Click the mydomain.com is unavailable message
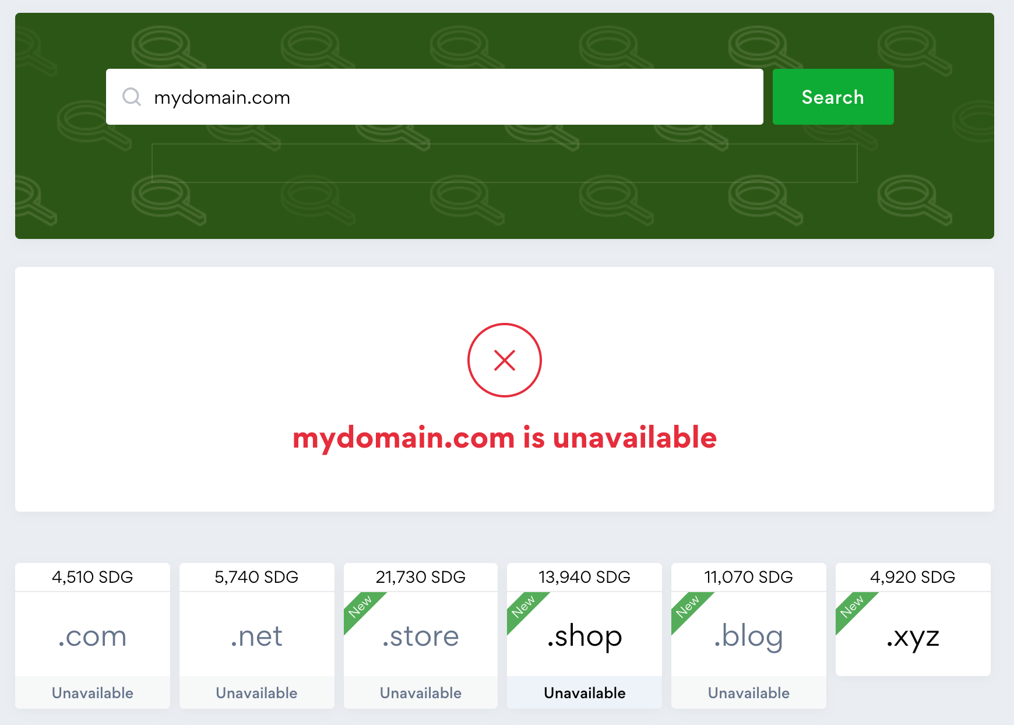 tap(505, 438)
